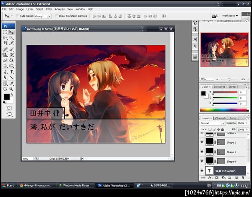Viewport: 252px width, 197px height.
Task: Create a new layer
Action: [236, 178]
